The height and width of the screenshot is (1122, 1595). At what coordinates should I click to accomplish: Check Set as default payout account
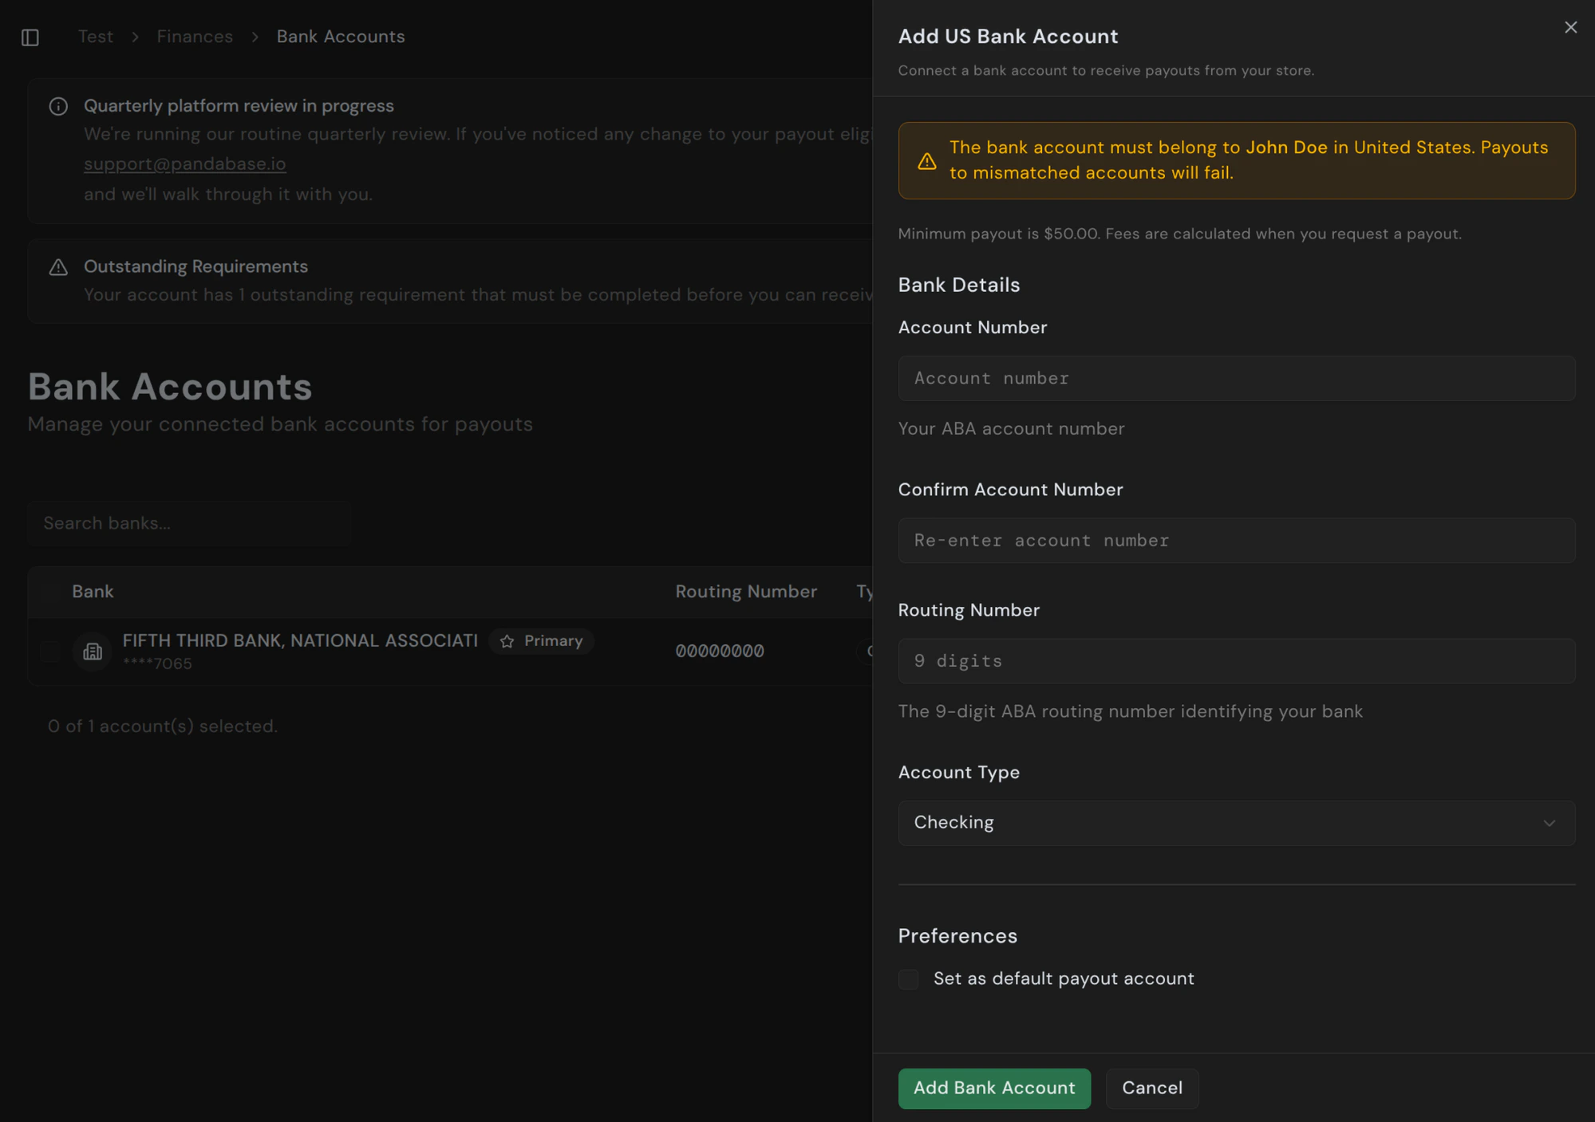point(908,978)
